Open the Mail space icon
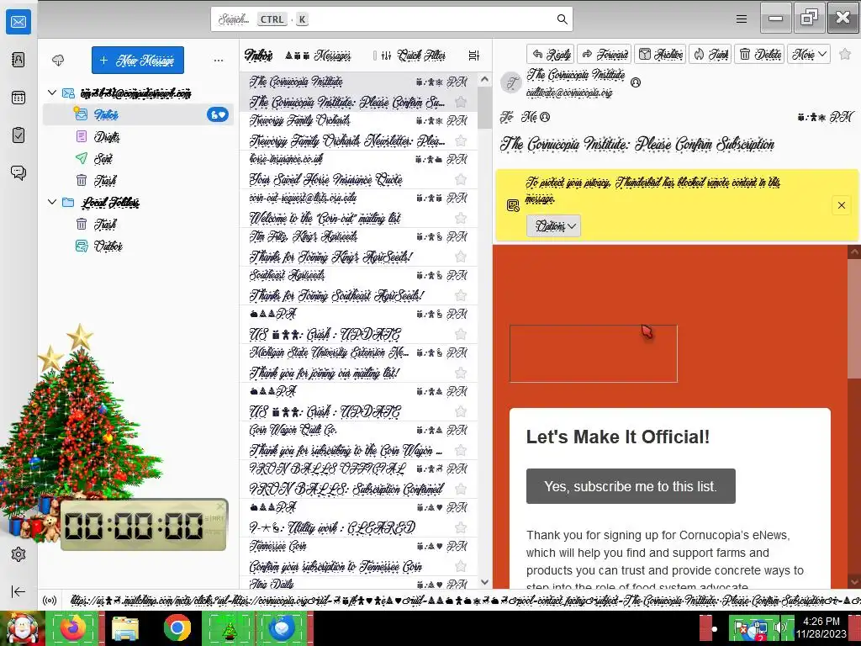The width and height of the screenshot is (861, 646). (18, 22)
